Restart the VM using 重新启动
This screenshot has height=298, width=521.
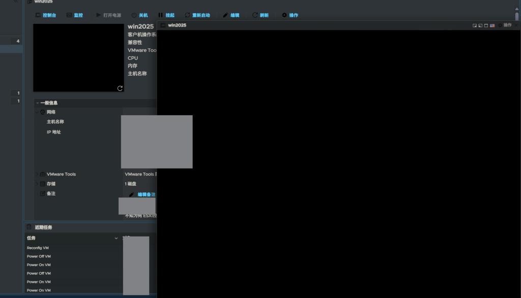(197, 15)
